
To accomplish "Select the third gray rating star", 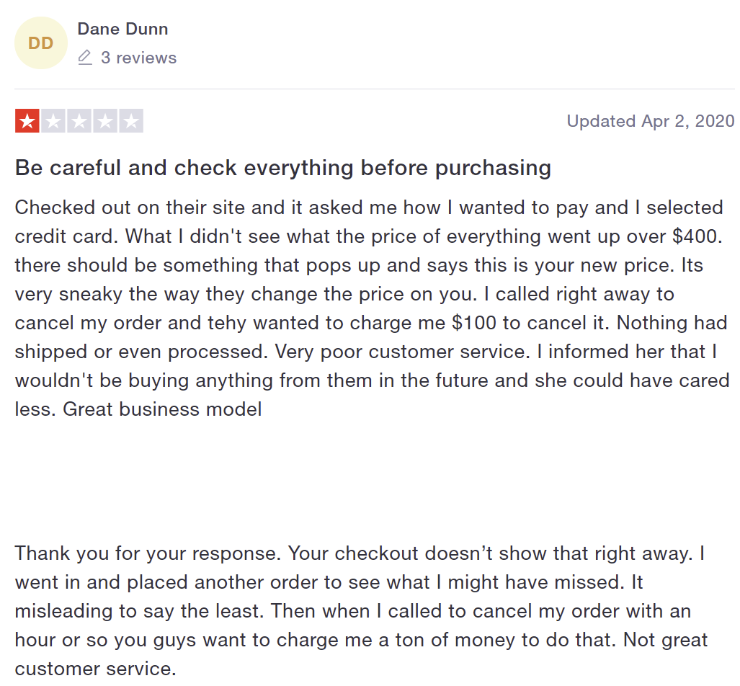I will [79, 121].
